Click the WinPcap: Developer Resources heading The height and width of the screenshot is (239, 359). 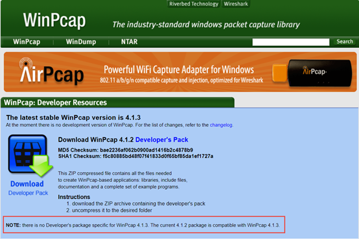tap(56, 102)
